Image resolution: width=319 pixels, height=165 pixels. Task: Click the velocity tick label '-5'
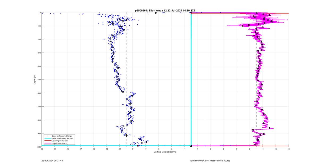159,149
